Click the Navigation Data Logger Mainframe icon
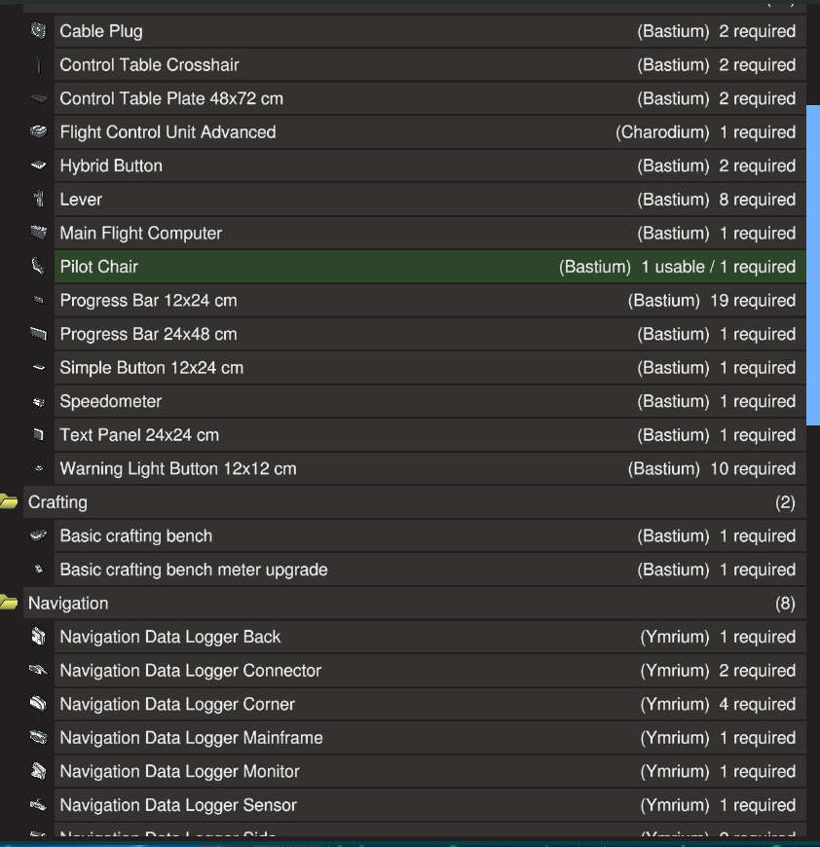 (x=38, y=738)
